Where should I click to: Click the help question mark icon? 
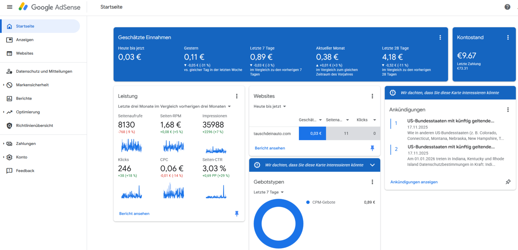507,7
